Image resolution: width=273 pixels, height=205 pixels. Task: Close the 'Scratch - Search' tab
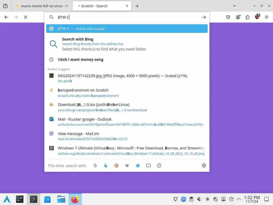pos(127,6)
